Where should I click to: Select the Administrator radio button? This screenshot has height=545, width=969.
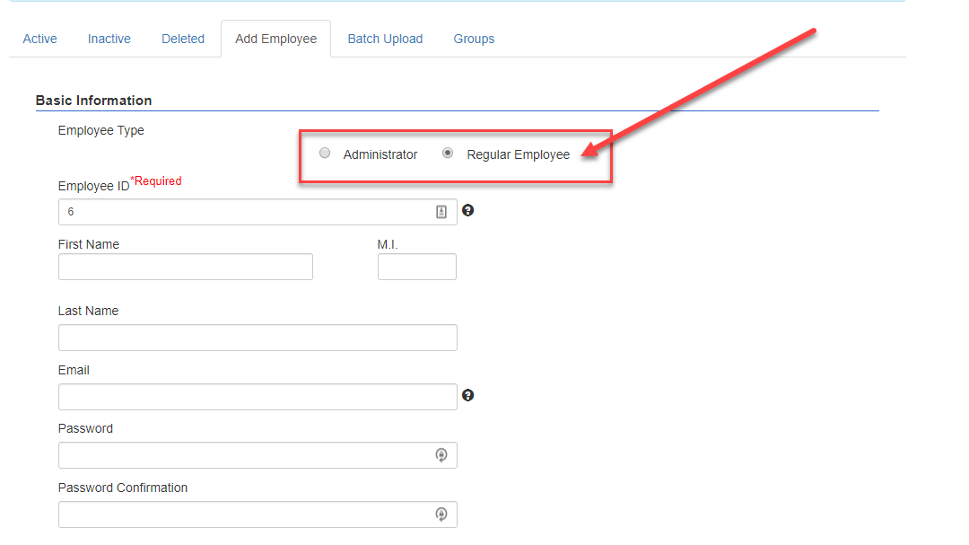324,153
